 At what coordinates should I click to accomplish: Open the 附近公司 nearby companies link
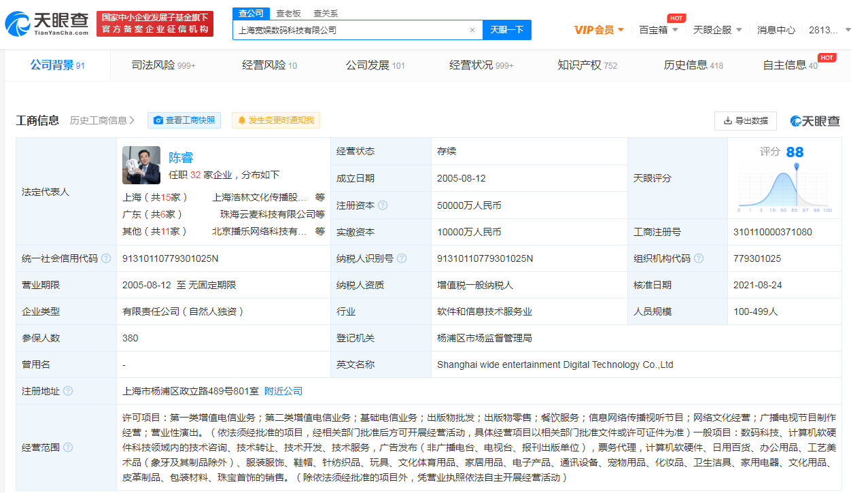click(283, 392)
